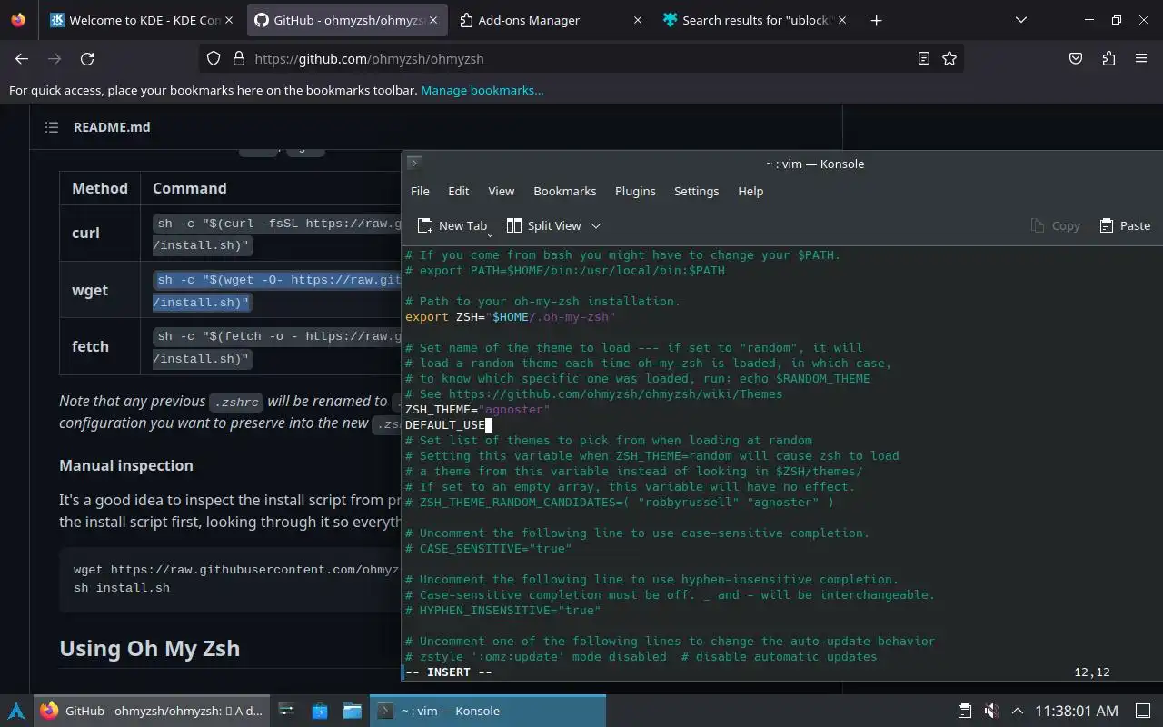Open Firefox application hamburger menu
The height and width of the screenshot is (727, 1163).
1141,58
